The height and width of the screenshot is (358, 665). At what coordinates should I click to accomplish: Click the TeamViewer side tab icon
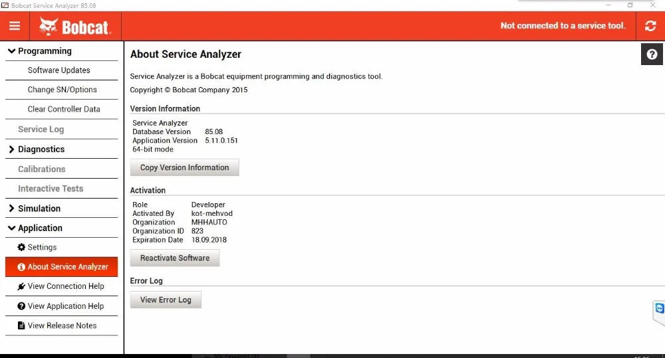click(660, 308)
